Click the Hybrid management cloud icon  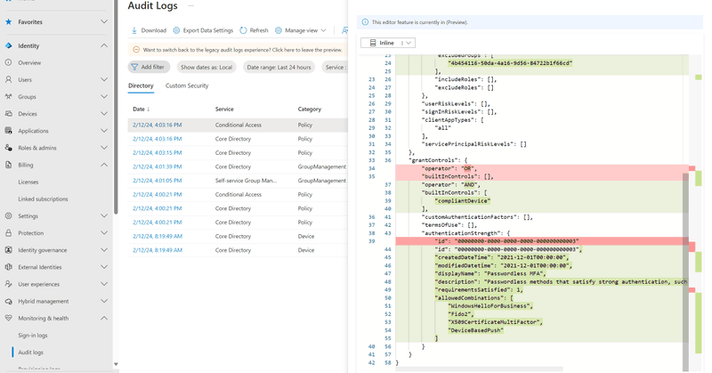click(x=8, y=301)
